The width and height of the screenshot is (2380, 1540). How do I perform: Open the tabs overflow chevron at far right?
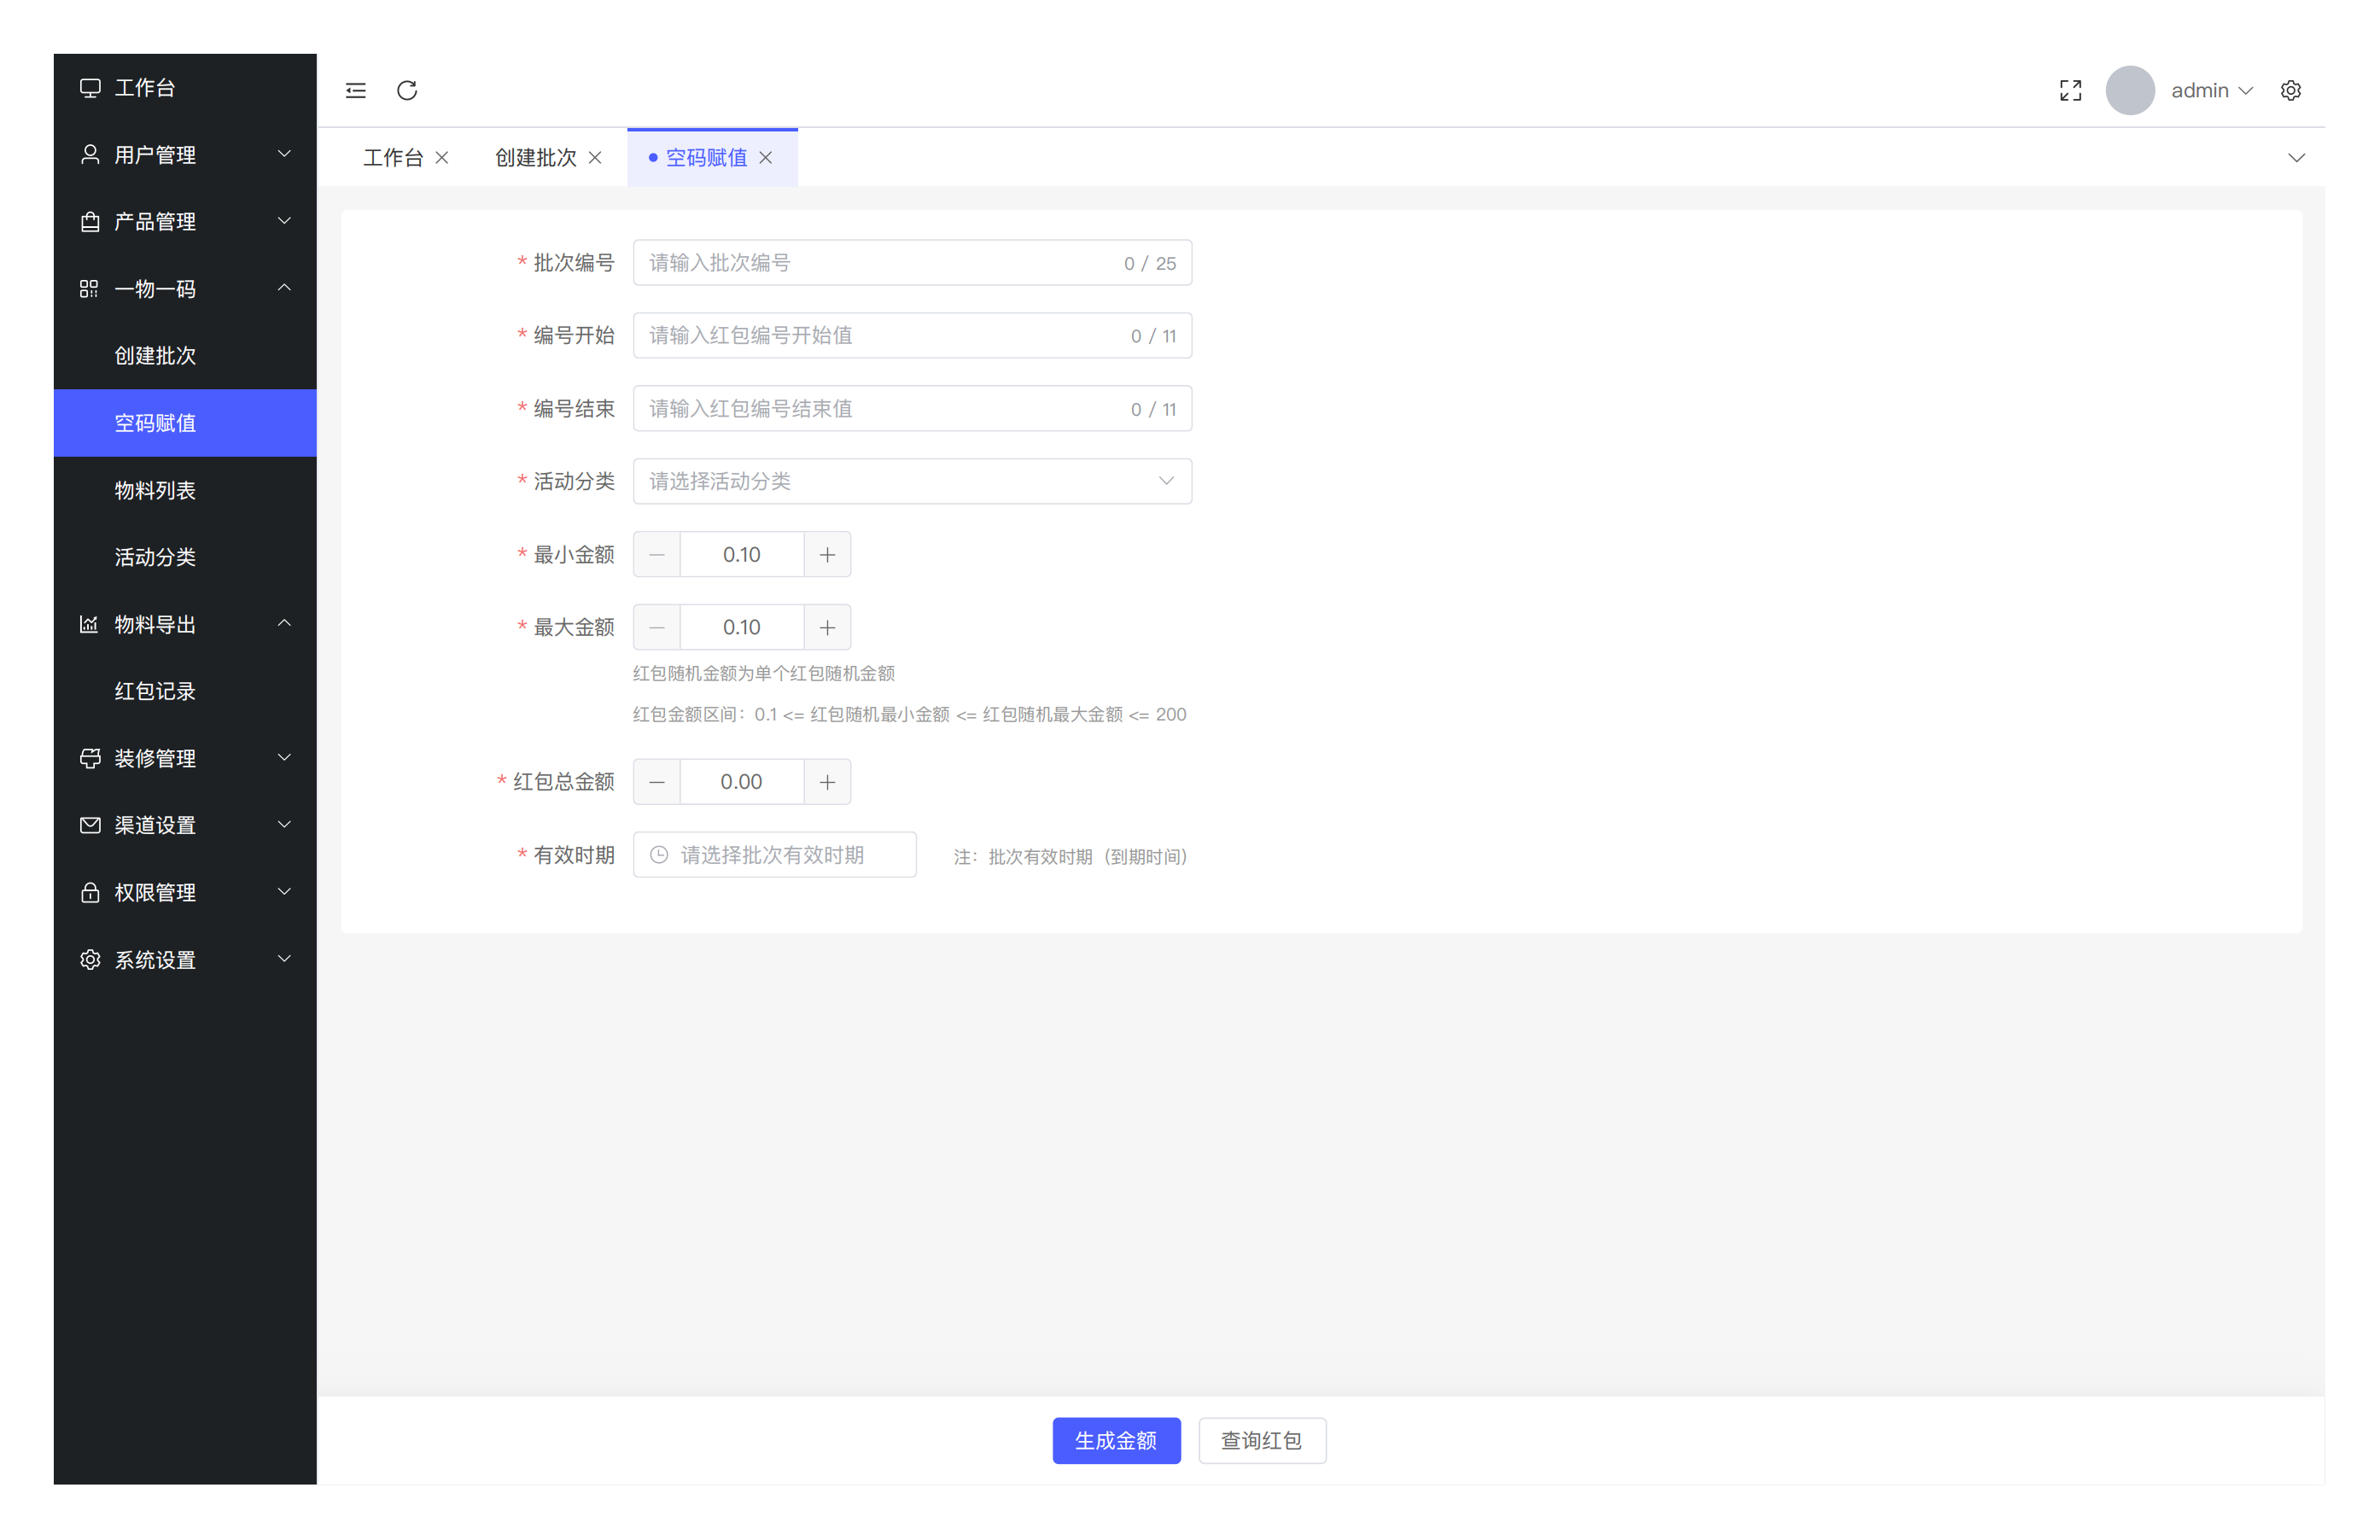(x=2296, y=158)
